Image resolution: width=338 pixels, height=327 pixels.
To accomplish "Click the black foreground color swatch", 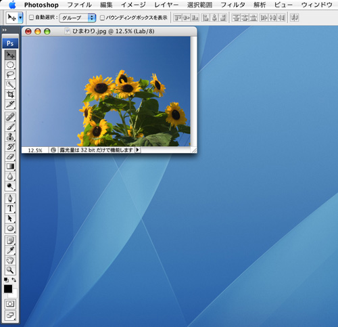I will click(8, 289).
